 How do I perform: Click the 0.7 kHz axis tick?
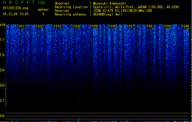3,101
